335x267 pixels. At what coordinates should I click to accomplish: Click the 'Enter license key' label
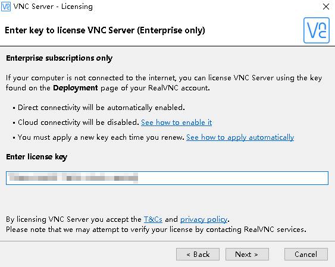[x=36, y=157]
